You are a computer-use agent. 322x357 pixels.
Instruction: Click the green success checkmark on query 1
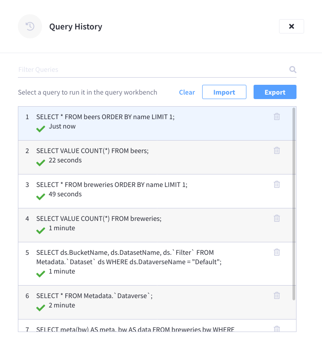40,129
